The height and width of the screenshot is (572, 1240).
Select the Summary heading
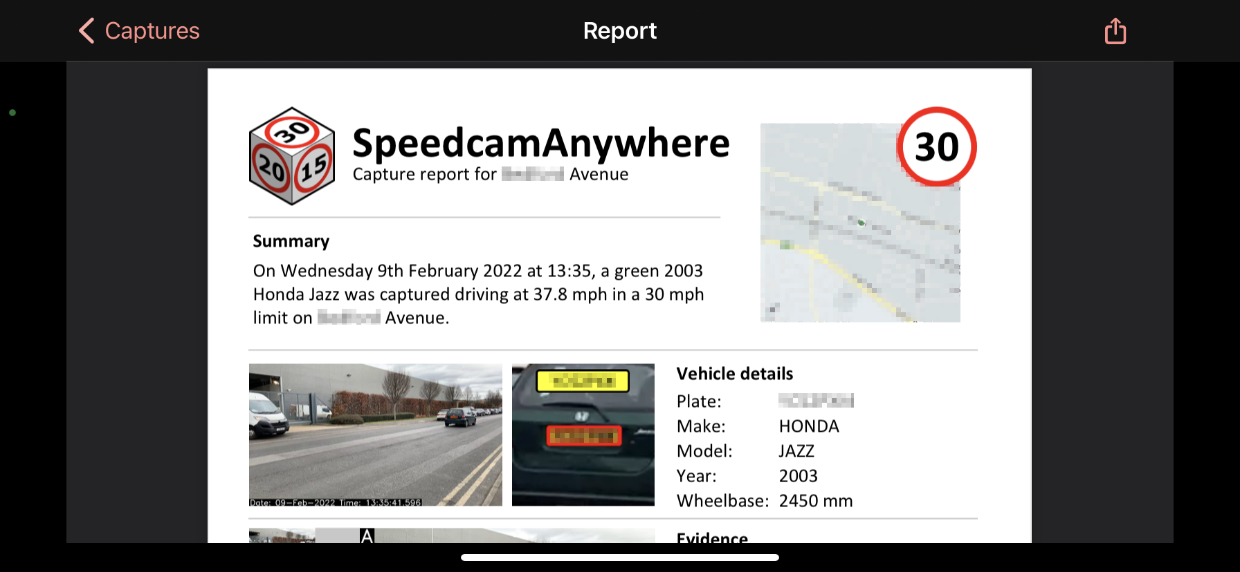click(x=291, y=241)
